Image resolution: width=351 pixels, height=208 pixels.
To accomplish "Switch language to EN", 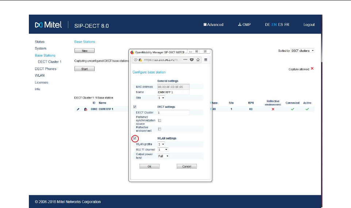I will point(274,24).
